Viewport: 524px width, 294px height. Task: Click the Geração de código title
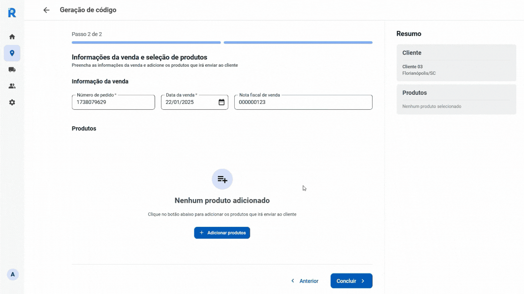pyautogui.click(x=88, y=10)
